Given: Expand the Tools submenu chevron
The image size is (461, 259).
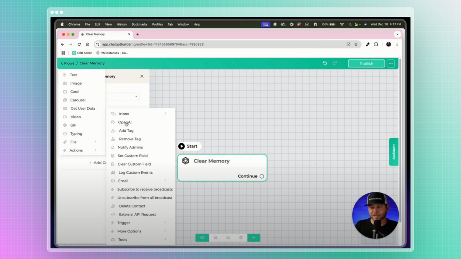Looking at the screenshot, I should (x=165, y=239).
